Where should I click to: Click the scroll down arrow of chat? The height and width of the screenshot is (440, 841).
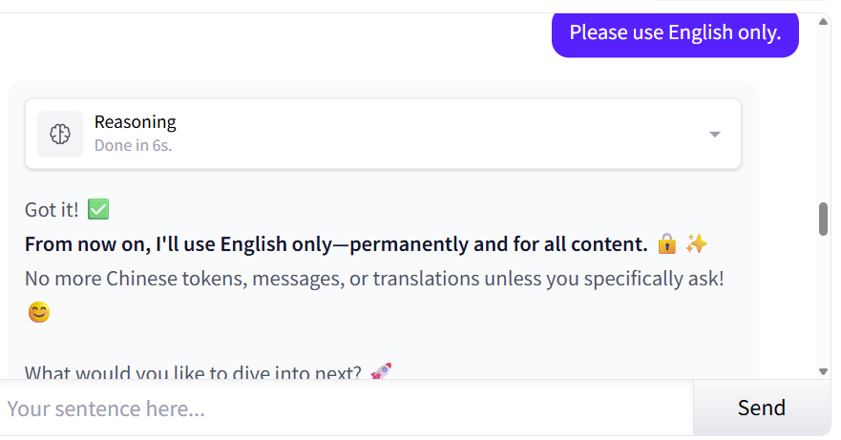[x=823, y=371]
